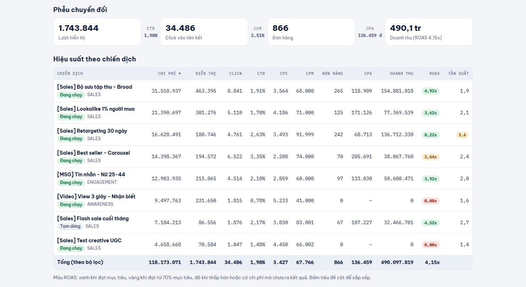Sort by the CTR column header
Viewport: 526px width, 287px height.
[261, 73]
